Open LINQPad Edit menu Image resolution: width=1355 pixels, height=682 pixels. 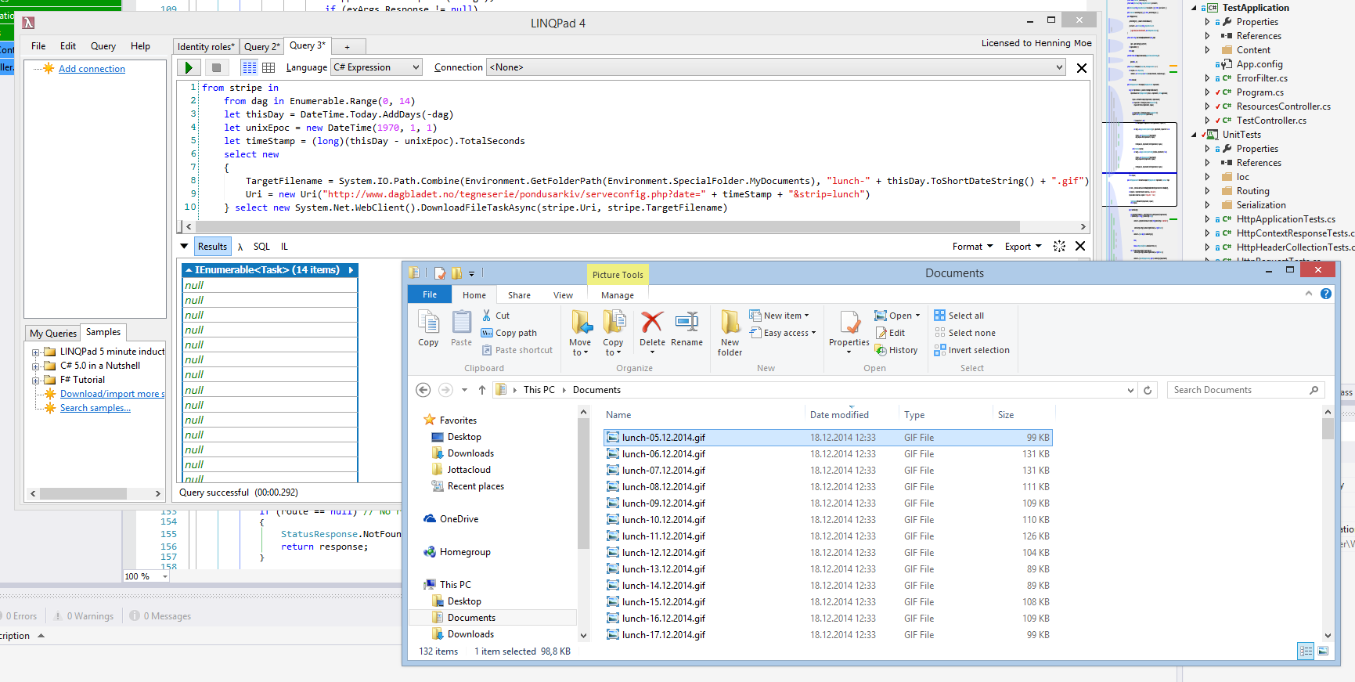[68, 46]
